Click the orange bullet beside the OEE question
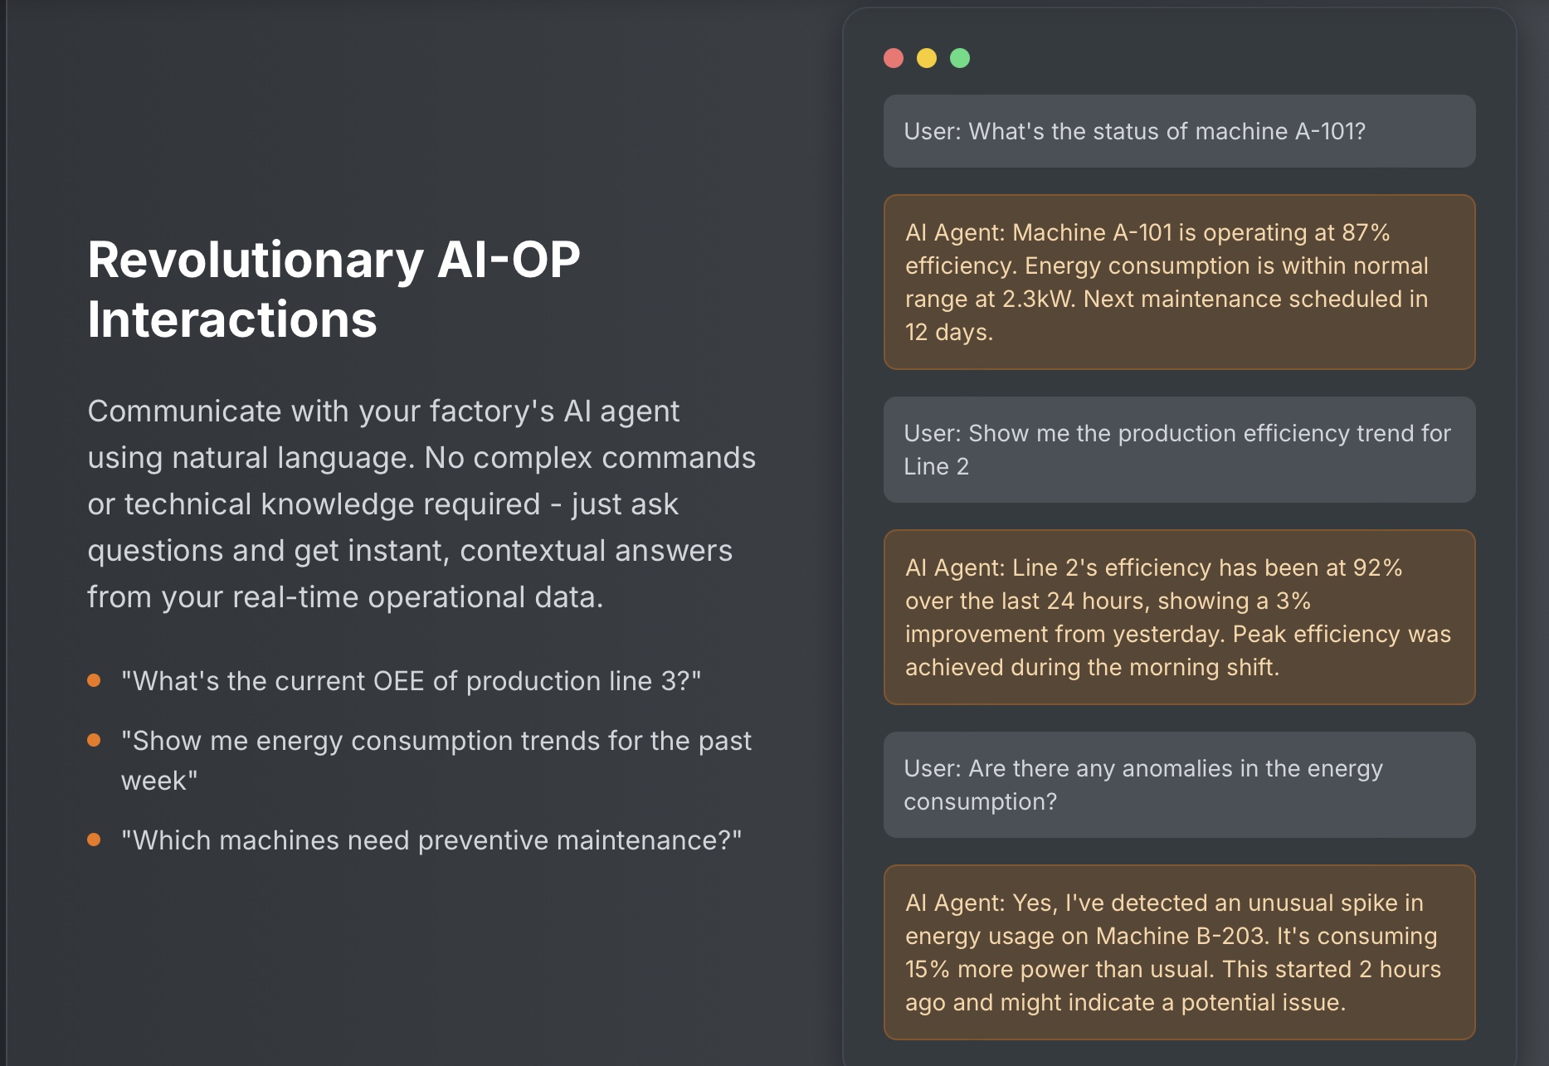1549x1066 pixels. coord(94,680)
